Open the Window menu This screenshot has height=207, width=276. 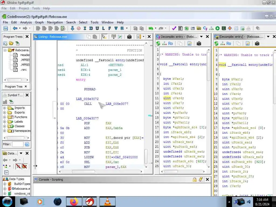click(x=107, y=22)
